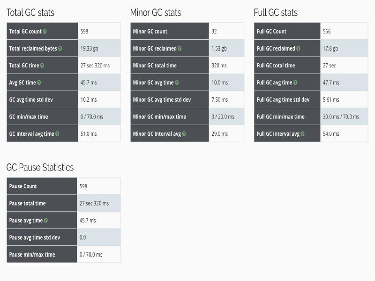Click the Minor GC count value 32
The width and height of the screenshot is (375, 281).
click(x=214, y=32)
